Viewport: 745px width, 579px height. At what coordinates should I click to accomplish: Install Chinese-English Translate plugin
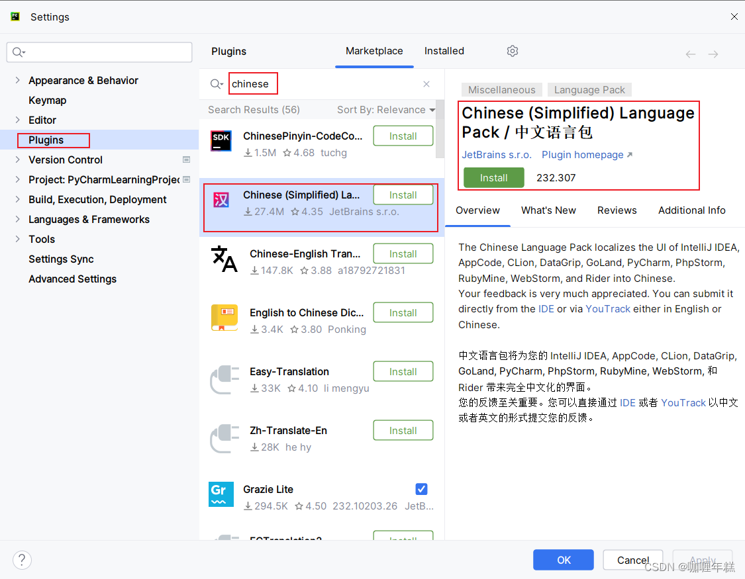coord(403,254)
